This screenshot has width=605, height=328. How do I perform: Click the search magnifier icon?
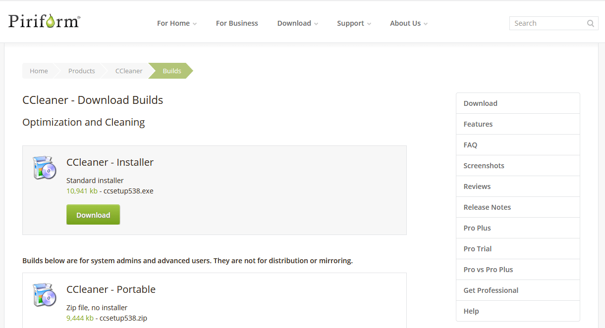click(x=591, y=23)
